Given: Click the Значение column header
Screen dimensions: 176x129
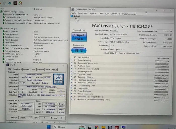Looking at the screenshot, I should tap(38, 9).
